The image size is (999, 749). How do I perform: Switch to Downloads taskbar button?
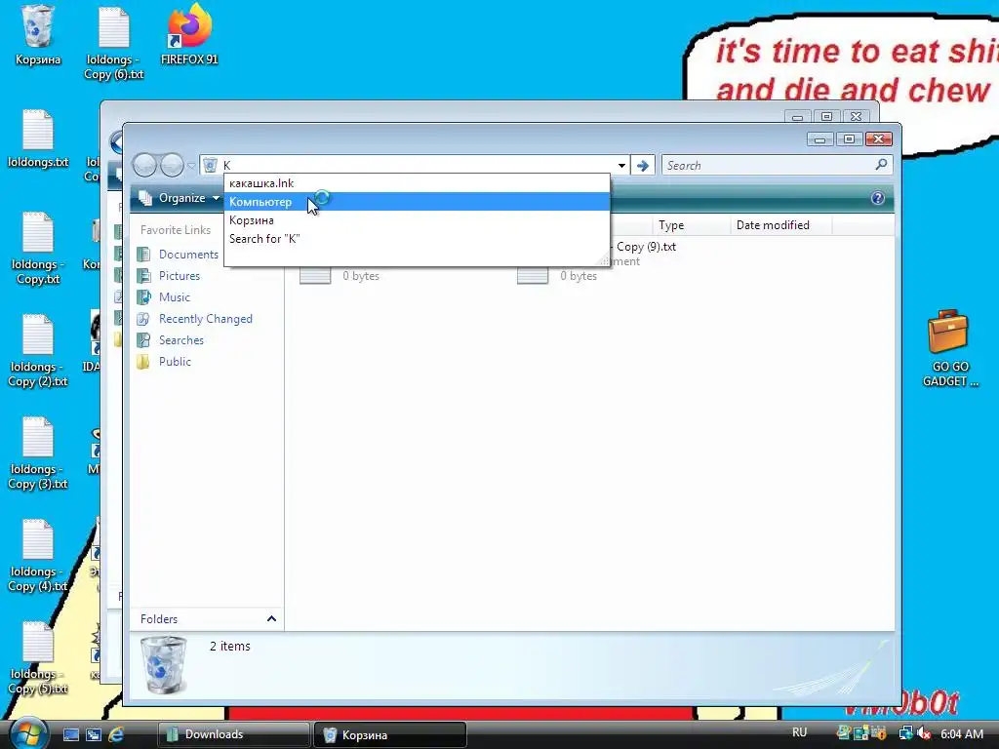point(233,735)
